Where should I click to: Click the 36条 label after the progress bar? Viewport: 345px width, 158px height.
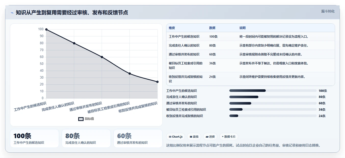[x=322, y=110]
